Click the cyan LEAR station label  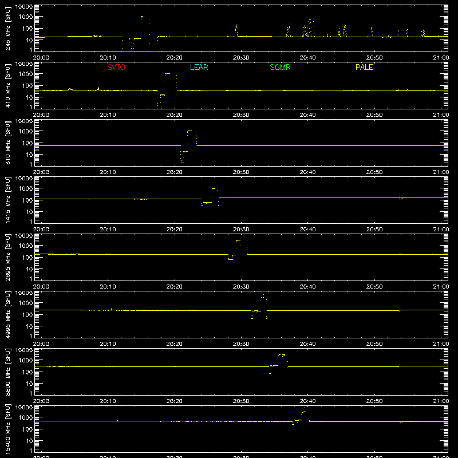pyautogui.click(x=199, y=67)
